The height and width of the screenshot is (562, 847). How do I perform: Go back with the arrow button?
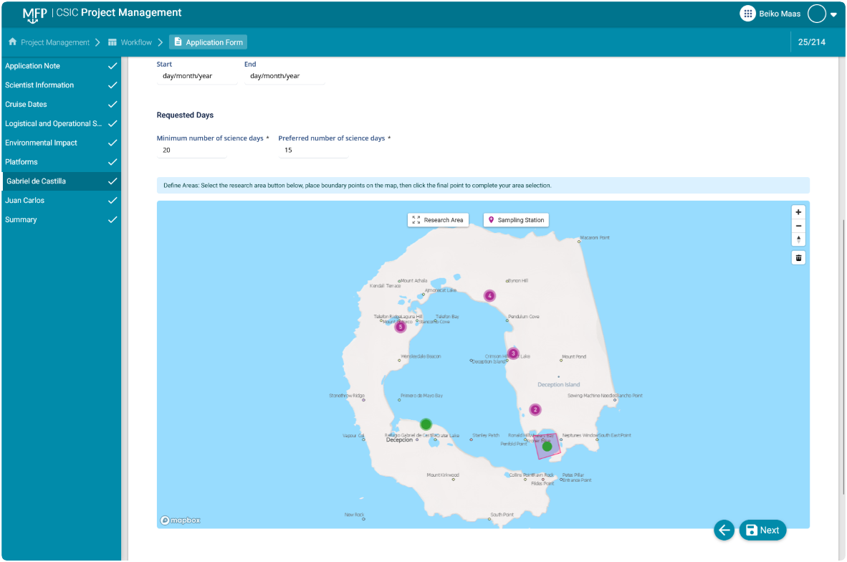pos(724,530)
